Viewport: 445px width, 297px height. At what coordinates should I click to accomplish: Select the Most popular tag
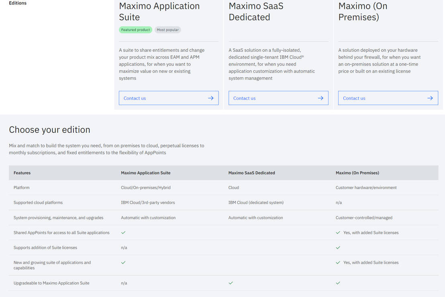[x=167, y=30]
